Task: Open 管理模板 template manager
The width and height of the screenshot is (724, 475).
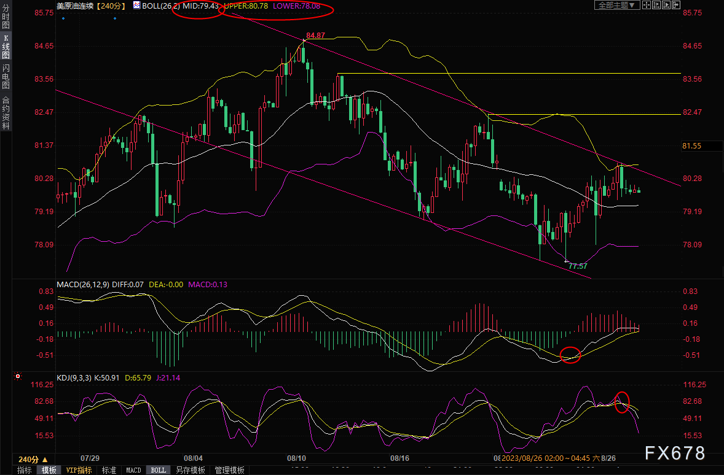Action: point(229,470)
